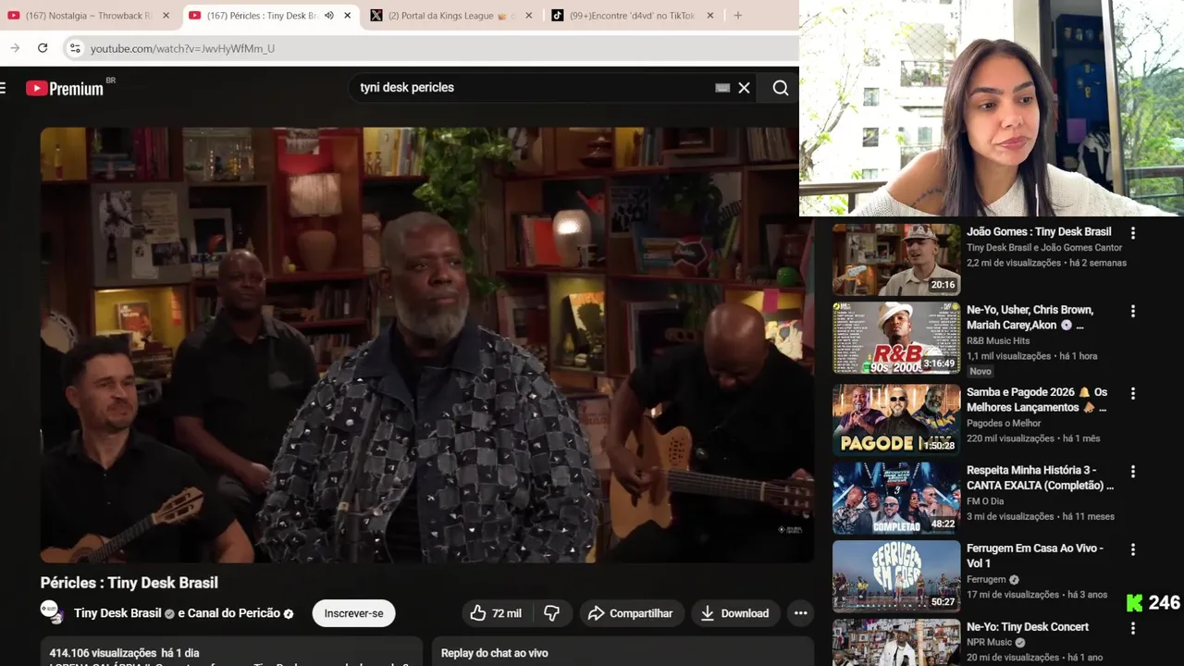The width and height of the screenshot is (1184, 666).
Task: Reload the page with the refresh icon
Action: tap(43, 48)
